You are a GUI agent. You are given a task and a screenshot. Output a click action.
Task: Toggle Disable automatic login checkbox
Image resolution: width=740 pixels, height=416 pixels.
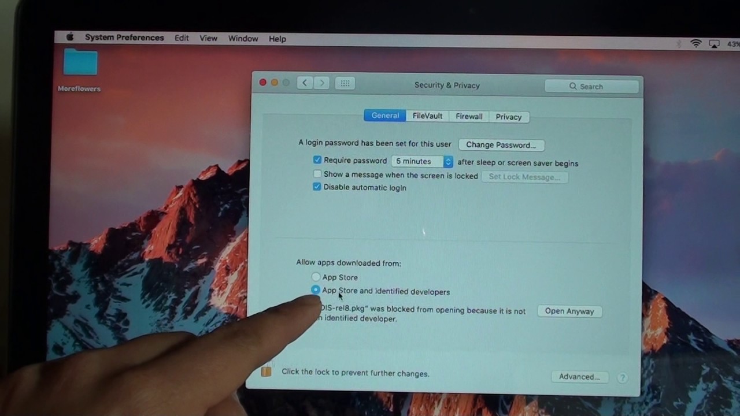tap(317, 187)
